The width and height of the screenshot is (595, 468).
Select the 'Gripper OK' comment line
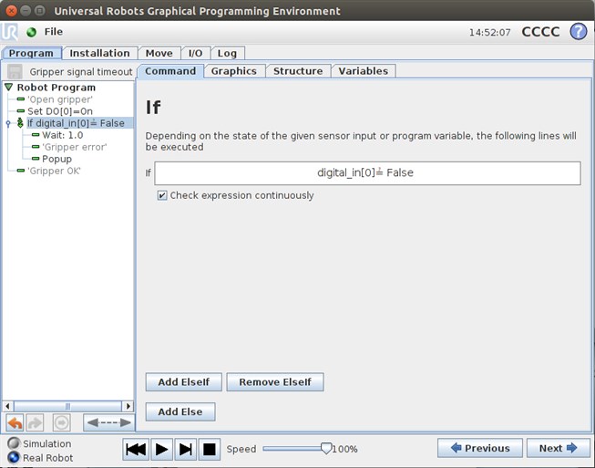point(54,171)
